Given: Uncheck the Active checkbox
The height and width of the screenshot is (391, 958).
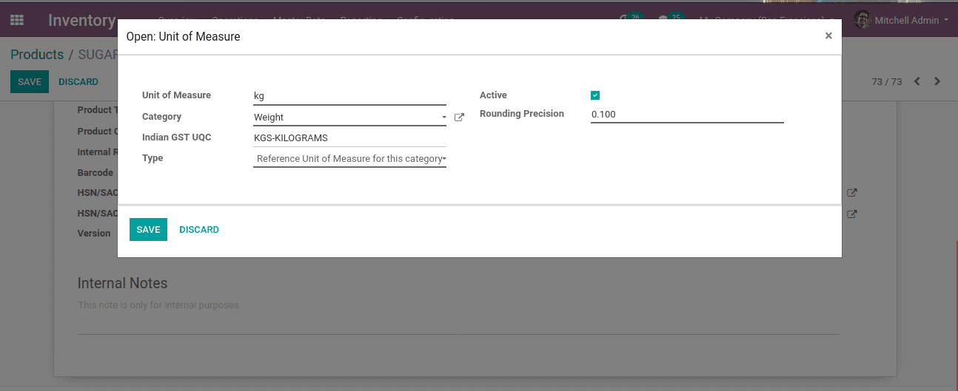Looking at the screenshot, I should click(x=595, y=95).
